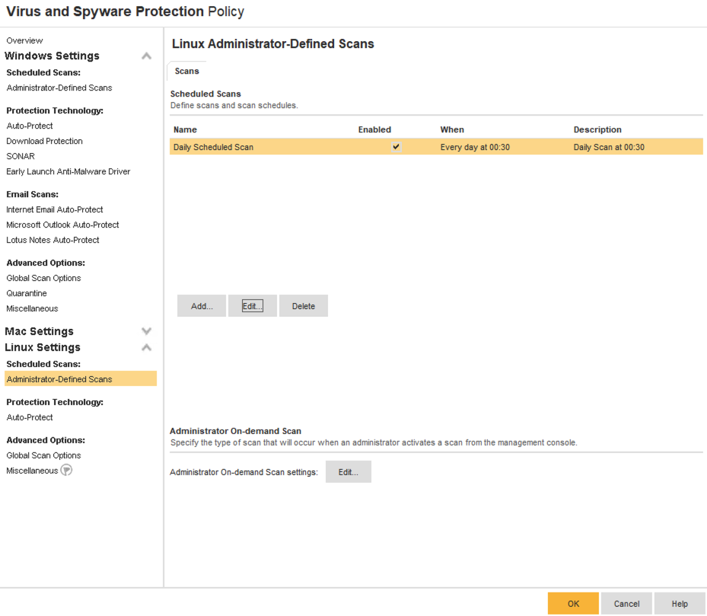This screenshot has height=616, width=707.
Task: Collapse the Windows Settings section
Action: (x=146, y=56)
